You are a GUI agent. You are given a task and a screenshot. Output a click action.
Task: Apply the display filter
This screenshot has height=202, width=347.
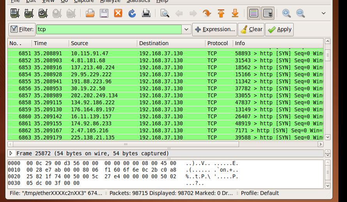click(280, 30)
